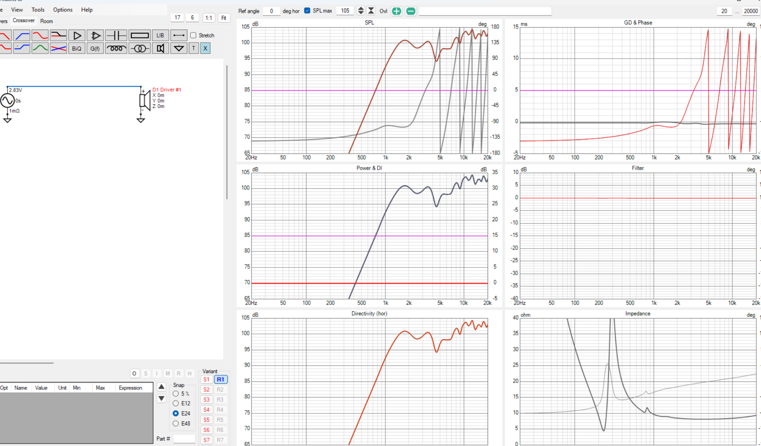Select the 2.83V generator symbol in the schematic
The height and width of the screenshot is (446, 761).
(7, 101)
